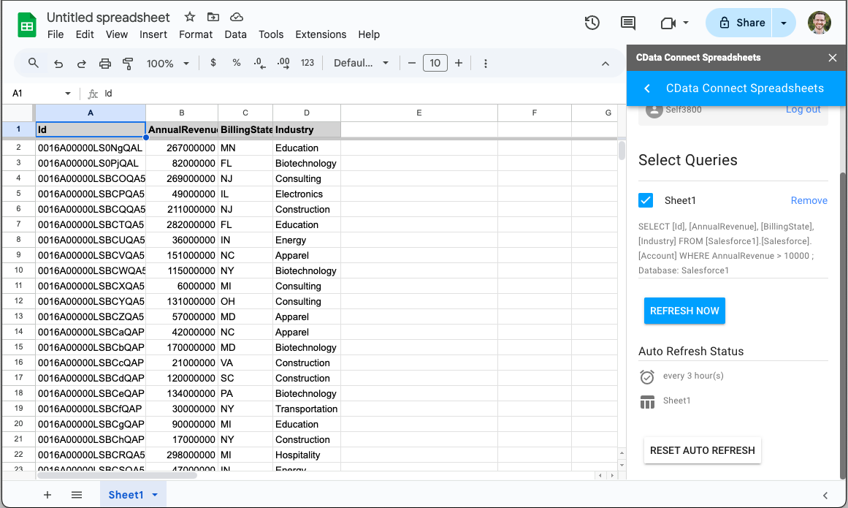Select the paint format tool

click(128, 64)
